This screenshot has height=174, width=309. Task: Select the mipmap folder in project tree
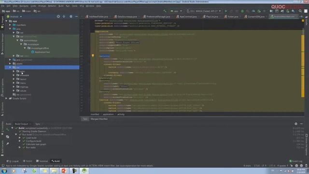(x=24, y=87)
